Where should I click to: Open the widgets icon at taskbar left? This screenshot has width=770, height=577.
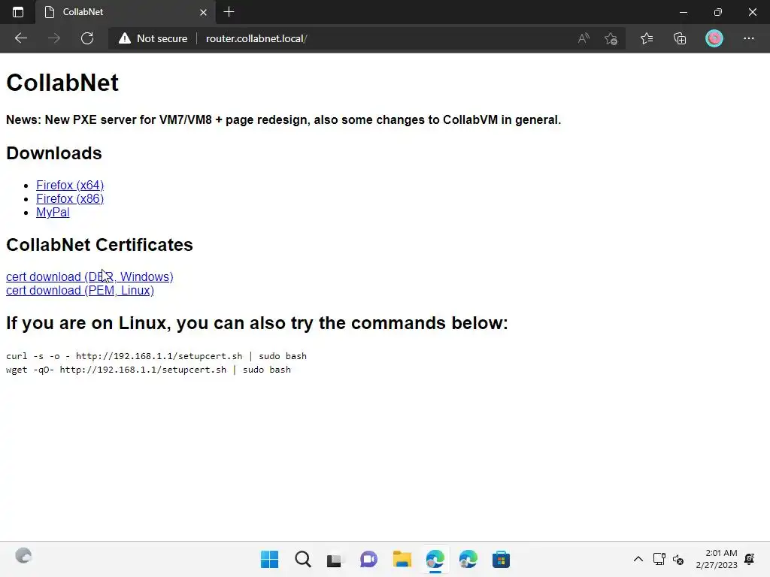23,556
